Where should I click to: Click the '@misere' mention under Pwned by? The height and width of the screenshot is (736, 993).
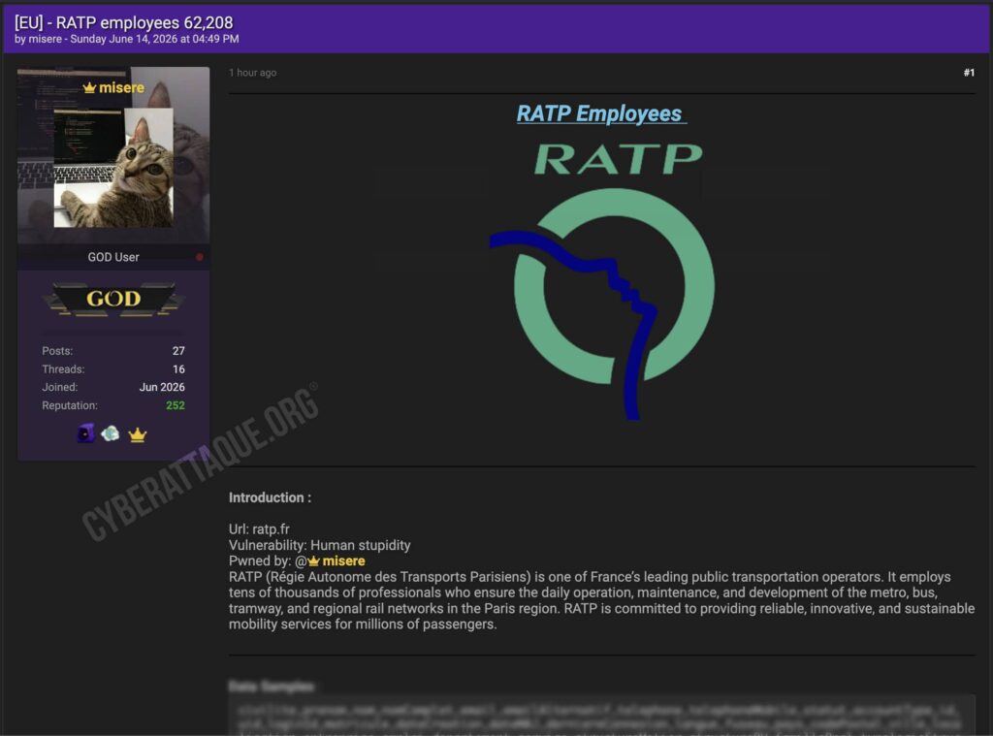[x=330, y=561]
